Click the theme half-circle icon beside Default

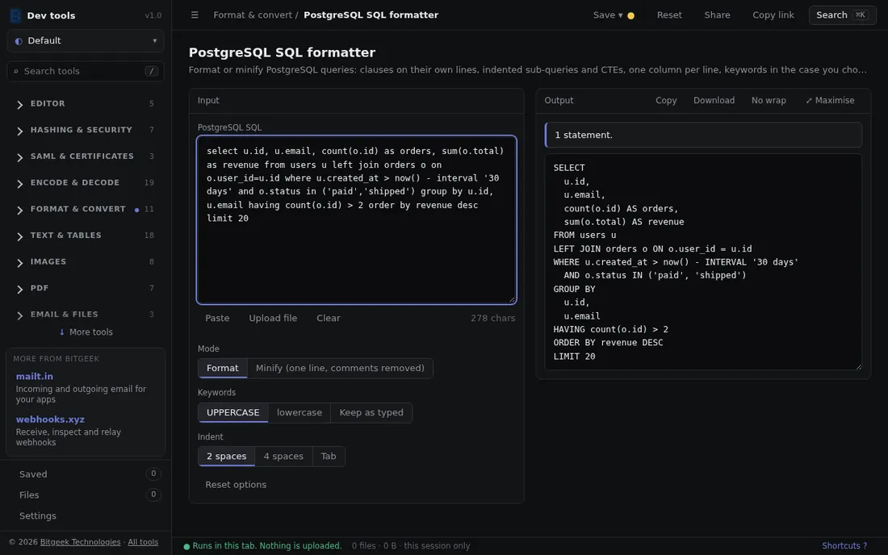click(19, 40)
